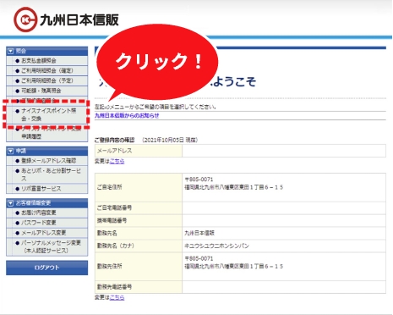Screen dimensions: 393x315
Task: Open 九州日本信販からのお知らせ link
Action: [127, 115]
